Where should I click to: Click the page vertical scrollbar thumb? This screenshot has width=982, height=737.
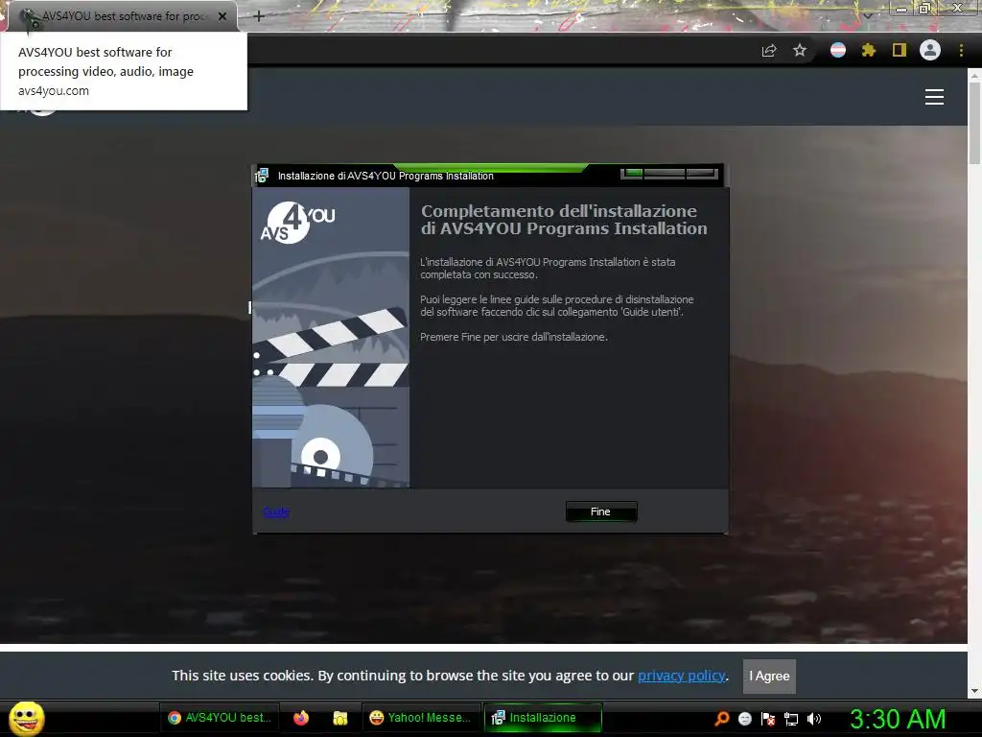[974, 122]
